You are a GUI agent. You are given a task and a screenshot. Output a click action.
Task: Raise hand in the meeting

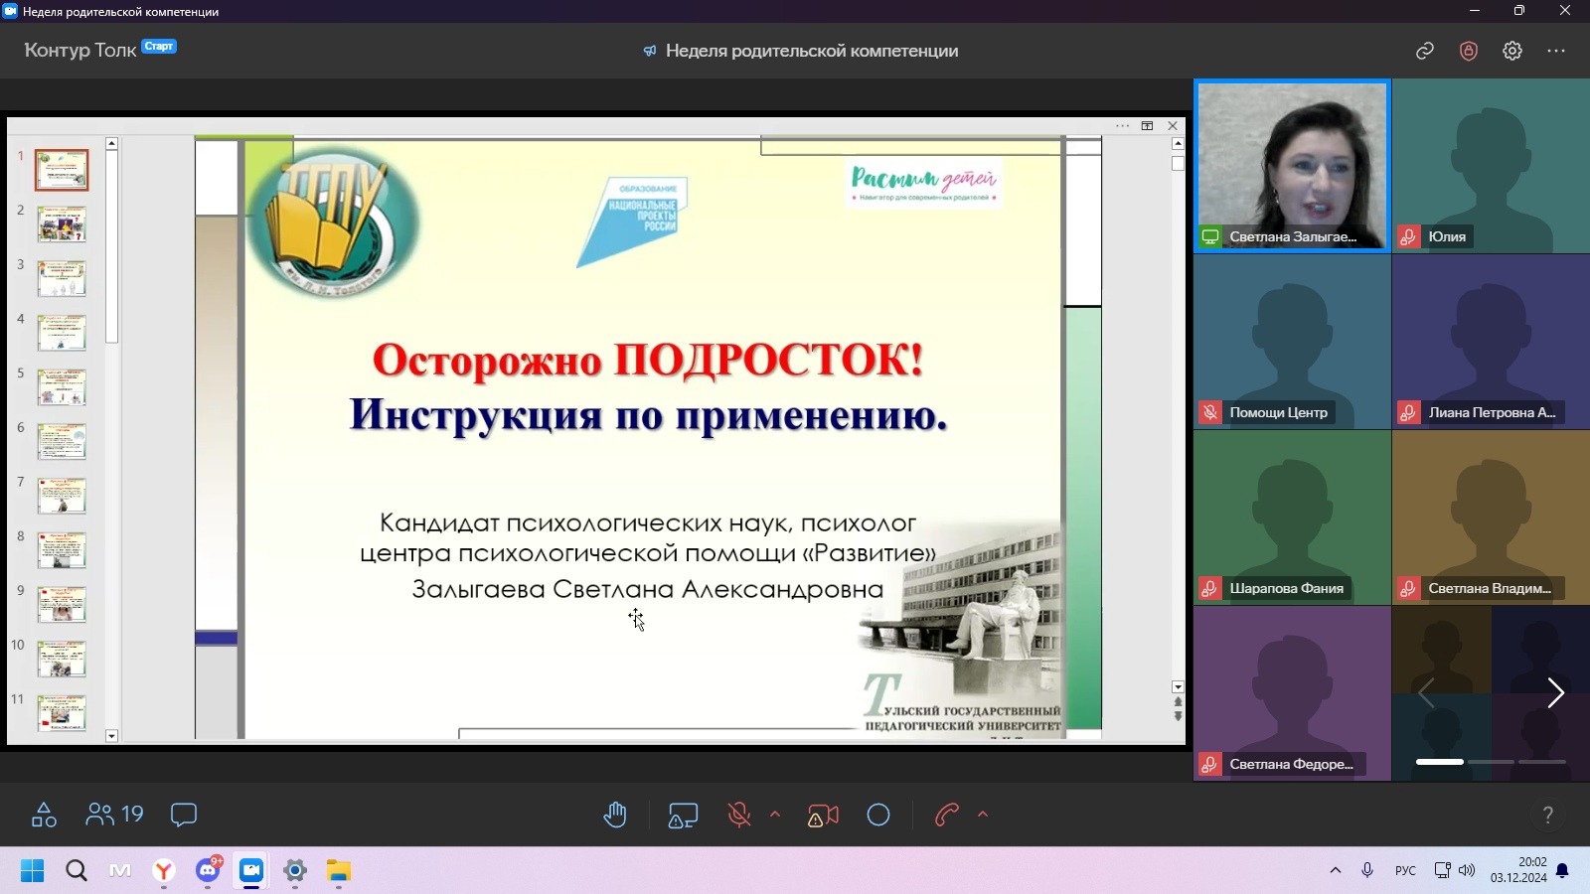(615, 816)
